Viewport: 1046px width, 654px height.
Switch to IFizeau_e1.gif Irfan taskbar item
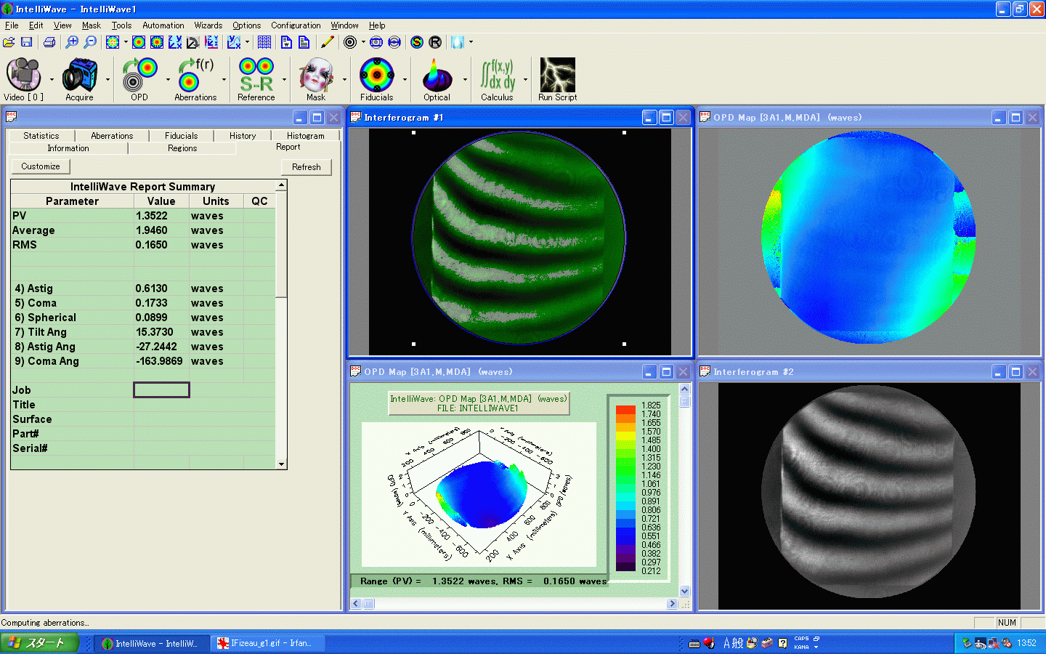(268, 643)
